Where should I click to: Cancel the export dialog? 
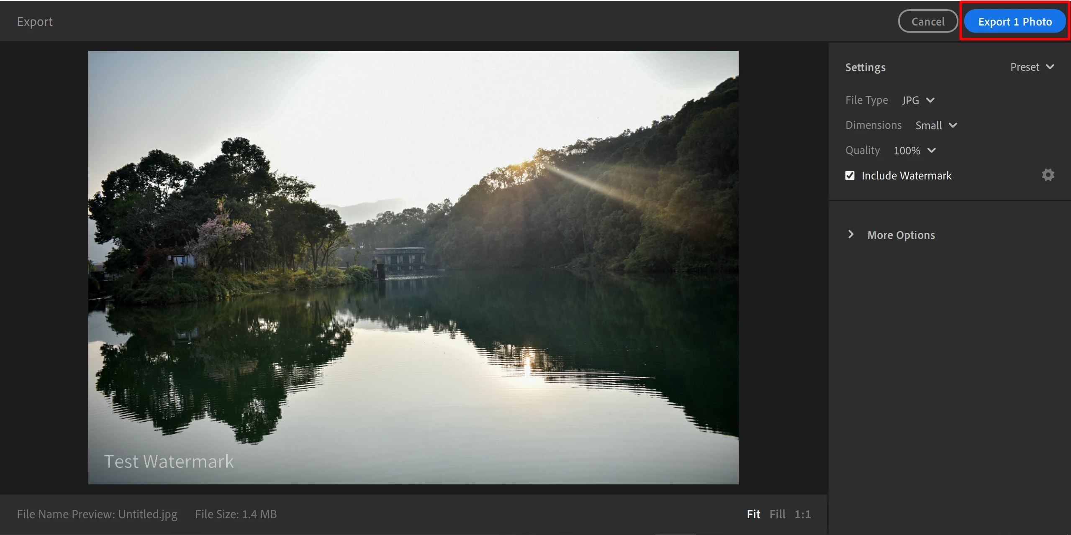coord(927,22)
